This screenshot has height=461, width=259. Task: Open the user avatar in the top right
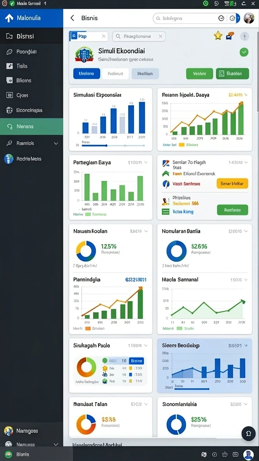tap(249, 18)
